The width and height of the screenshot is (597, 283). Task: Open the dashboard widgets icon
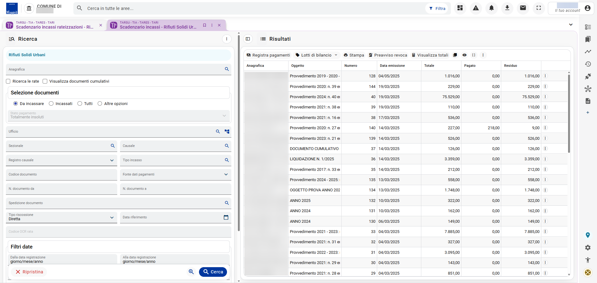460,8
